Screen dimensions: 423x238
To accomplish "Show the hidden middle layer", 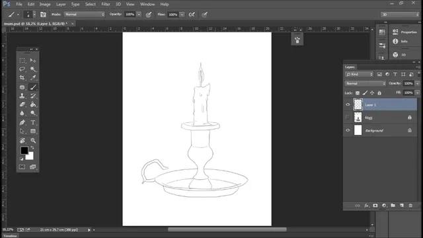I will click(x=348, y=118).
